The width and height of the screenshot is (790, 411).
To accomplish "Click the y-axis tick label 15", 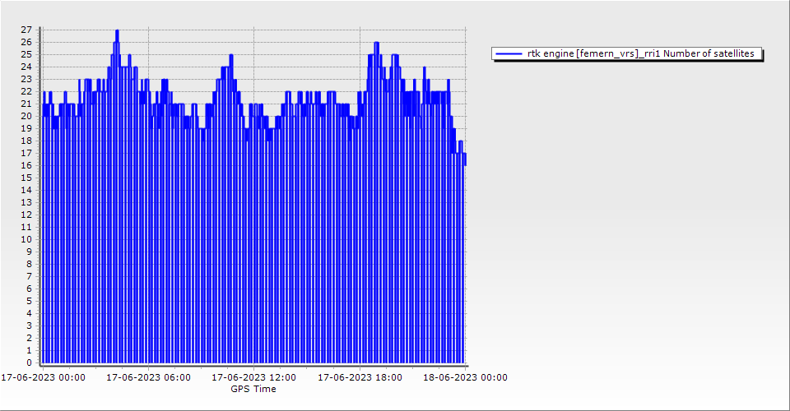I will click(x=26, y=178).
